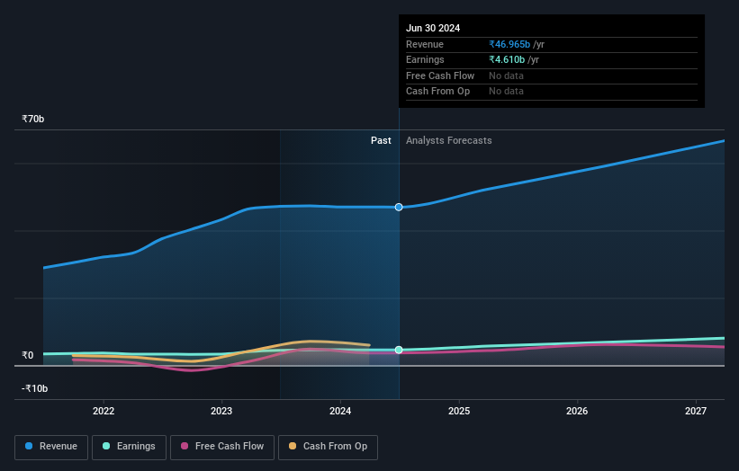Toggle the Revenue legend button
739x471 pixels.
pos(51,447)
